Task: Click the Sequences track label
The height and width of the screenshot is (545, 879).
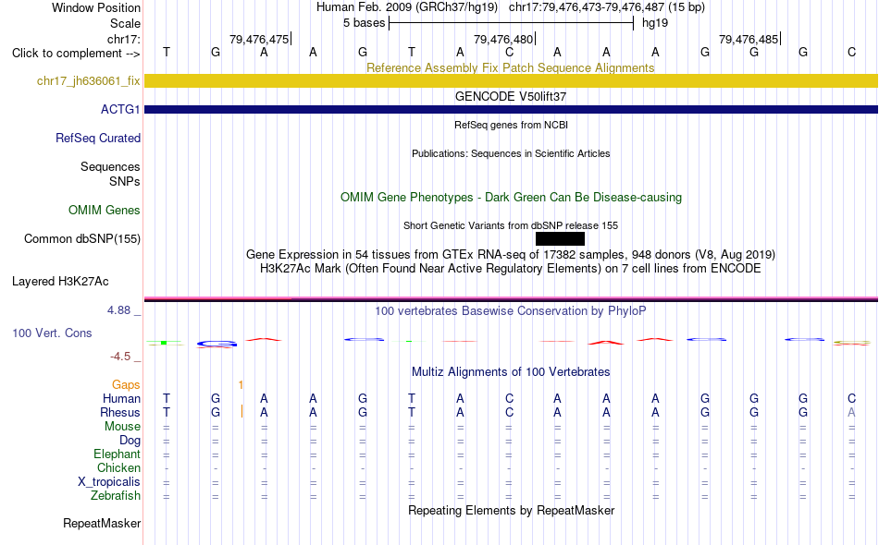Action: pos(110,167)
